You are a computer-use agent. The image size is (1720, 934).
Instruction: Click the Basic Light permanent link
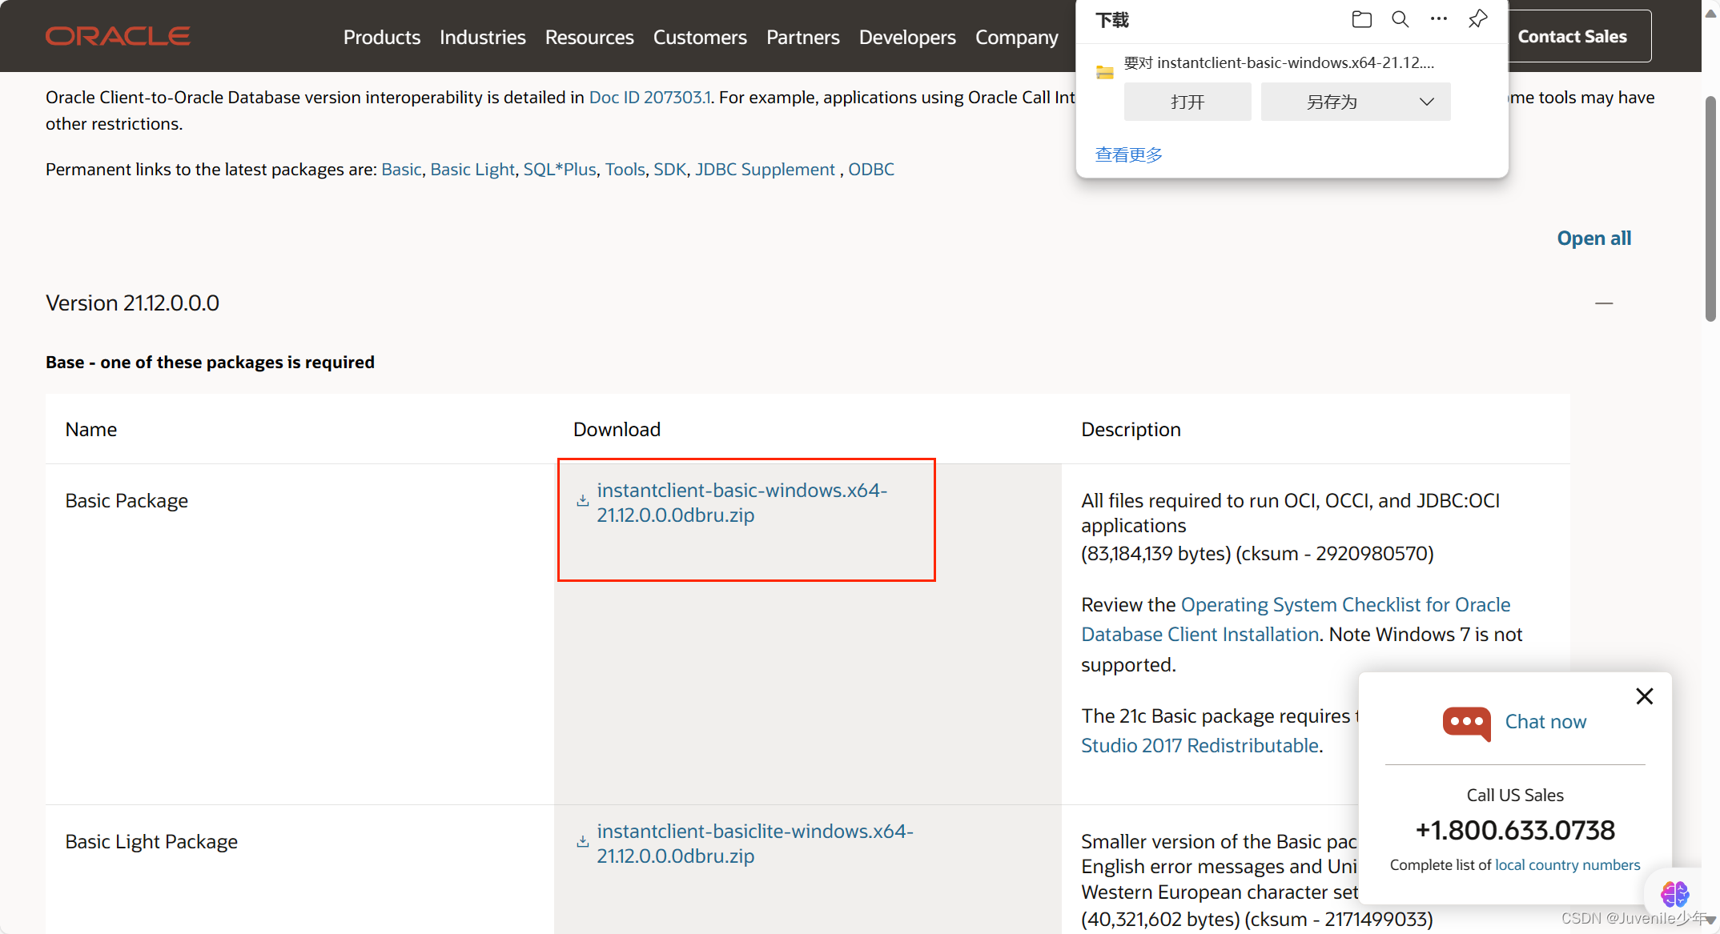pos(472,169)
